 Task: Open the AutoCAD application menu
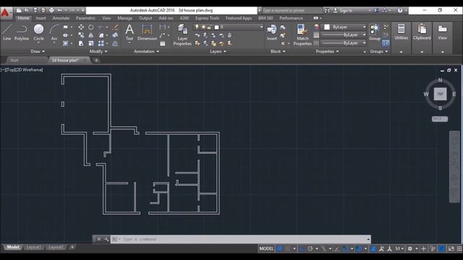(x=6, y=13)
